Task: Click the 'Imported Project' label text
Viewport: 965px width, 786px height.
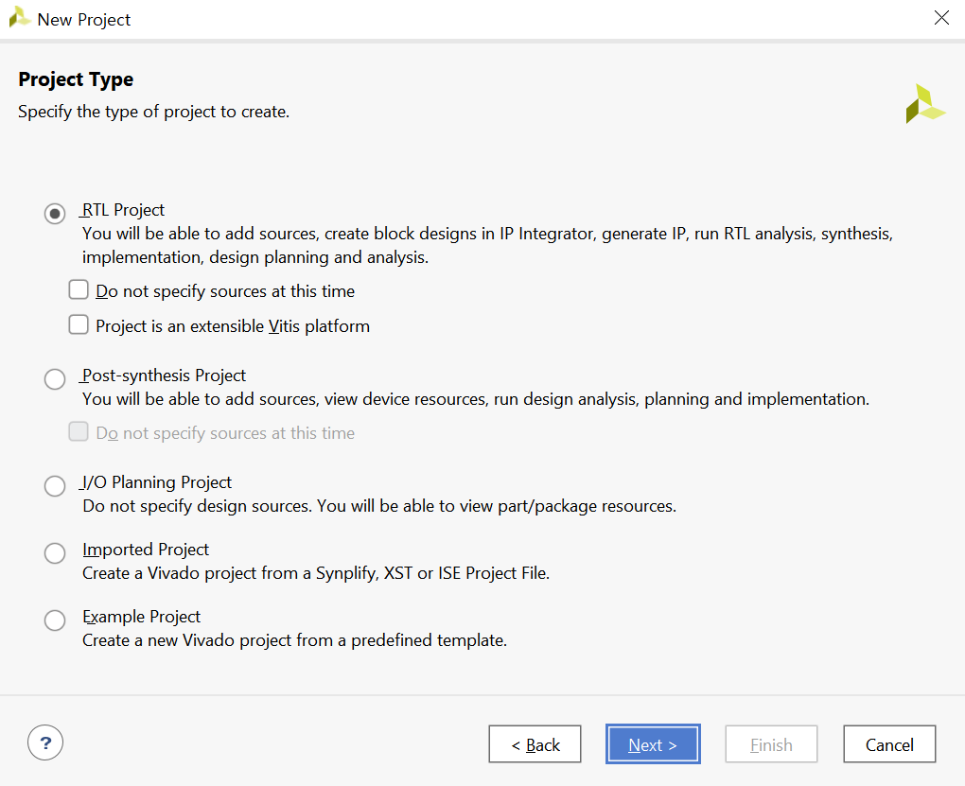Action: (x=146, y=550)
